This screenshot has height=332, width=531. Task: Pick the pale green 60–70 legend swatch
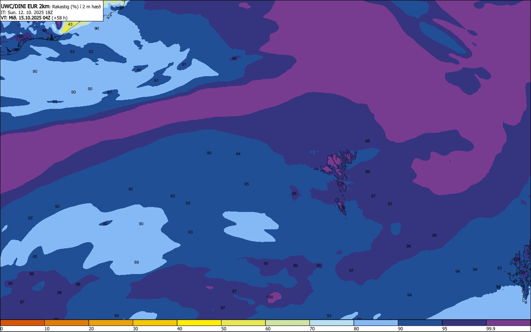pos(287,322)
